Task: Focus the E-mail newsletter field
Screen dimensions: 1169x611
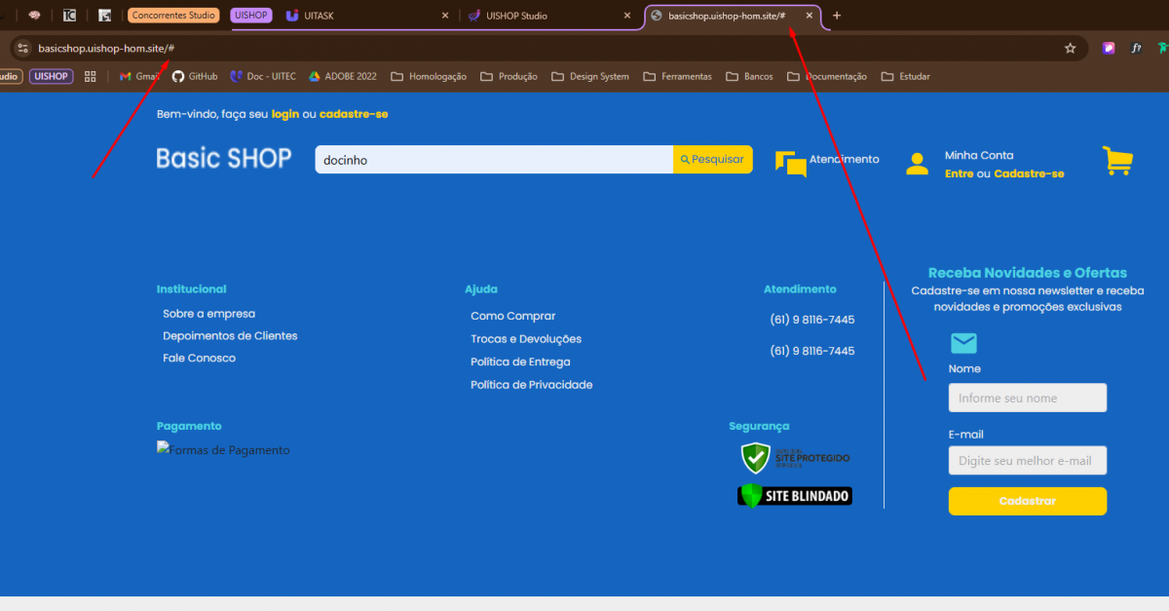Action: coord(1027,460)
